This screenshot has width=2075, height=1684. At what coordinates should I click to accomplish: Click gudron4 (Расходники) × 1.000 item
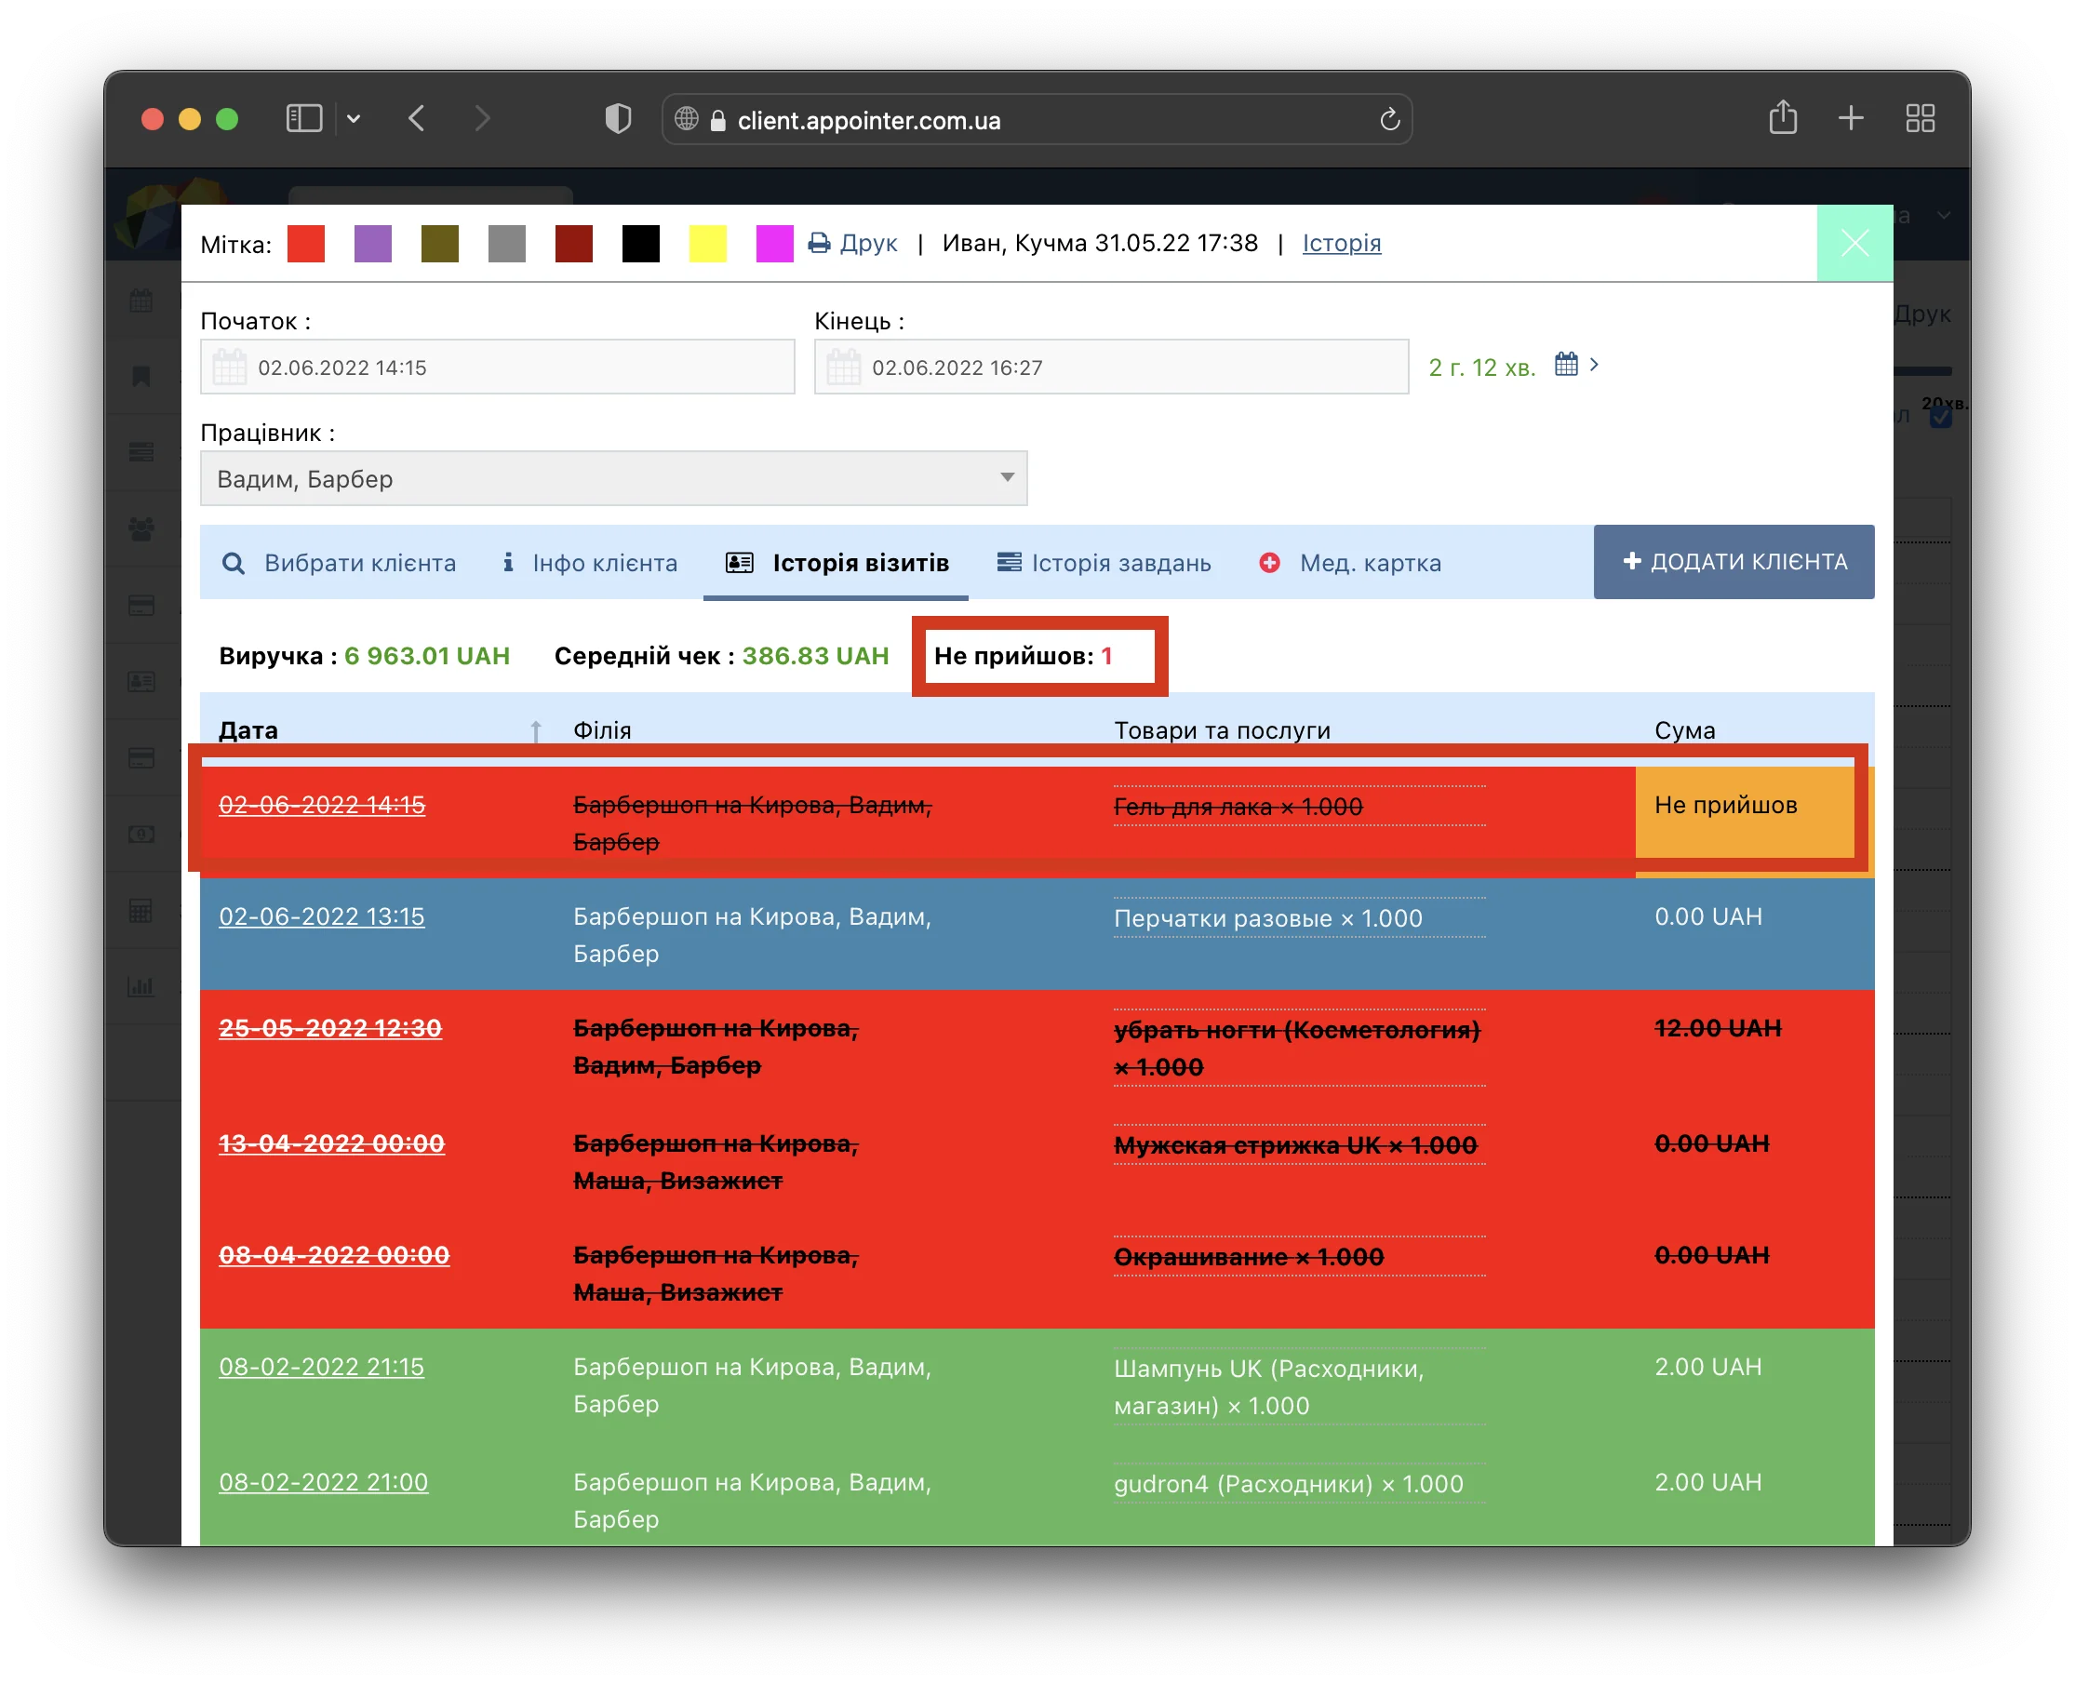click(x=1288, y=1483)
